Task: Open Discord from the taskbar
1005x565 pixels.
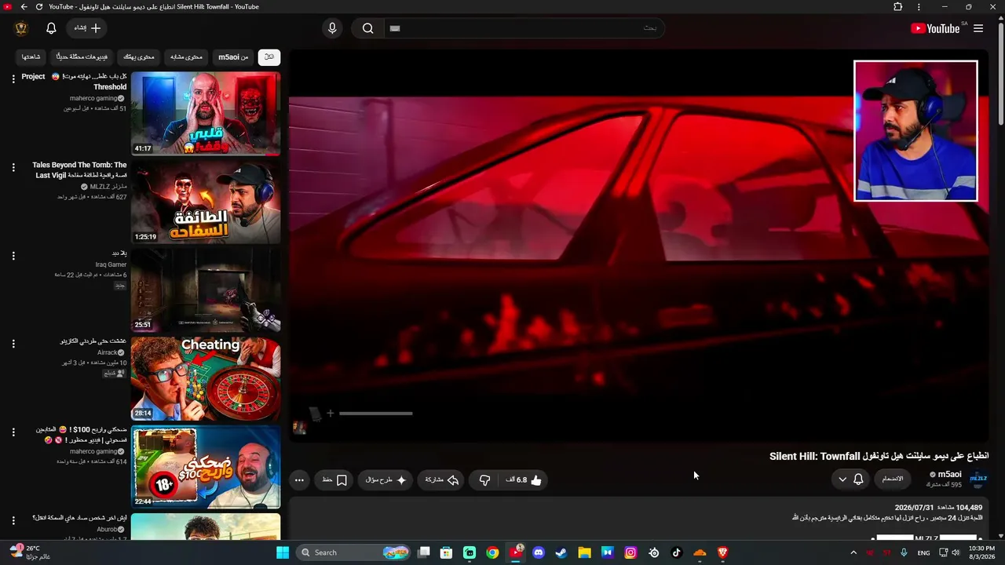Action: [539, 552]
